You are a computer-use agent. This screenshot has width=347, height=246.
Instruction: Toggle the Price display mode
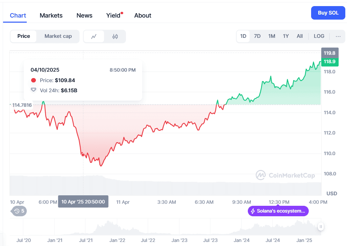(x=24, y=36)
